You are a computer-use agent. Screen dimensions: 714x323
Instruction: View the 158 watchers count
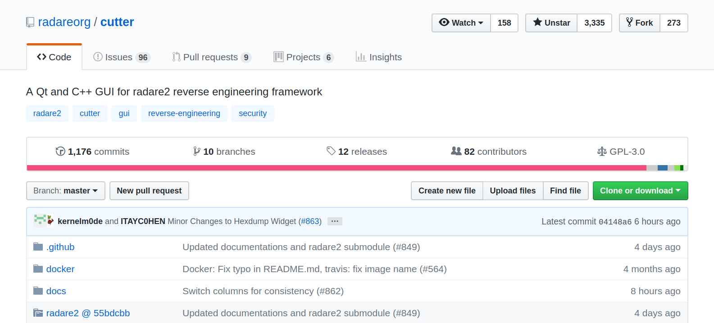(x=504, y=23)
